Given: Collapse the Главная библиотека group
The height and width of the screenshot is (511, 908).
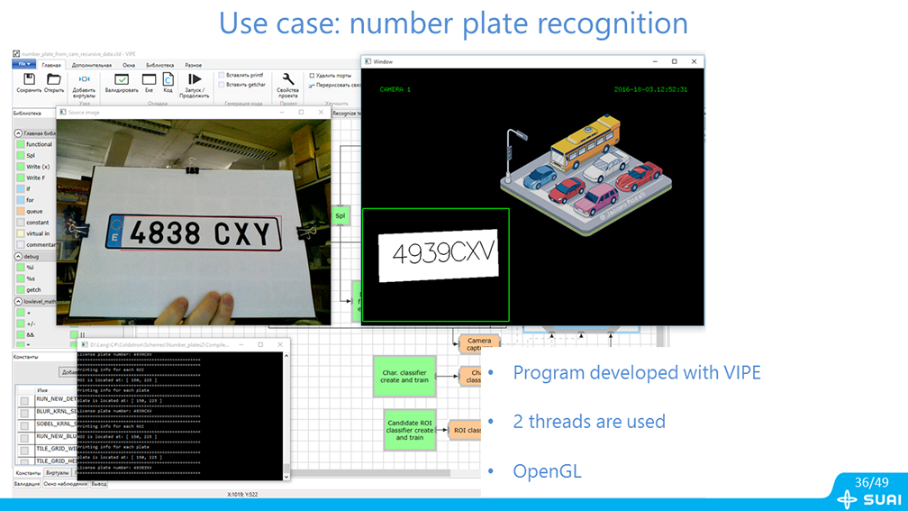Looking at the screenshot, I should [18, 132].
